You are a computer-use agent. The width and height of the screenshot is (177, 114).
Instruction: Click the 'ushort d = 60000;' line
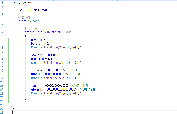pos(44,59)
